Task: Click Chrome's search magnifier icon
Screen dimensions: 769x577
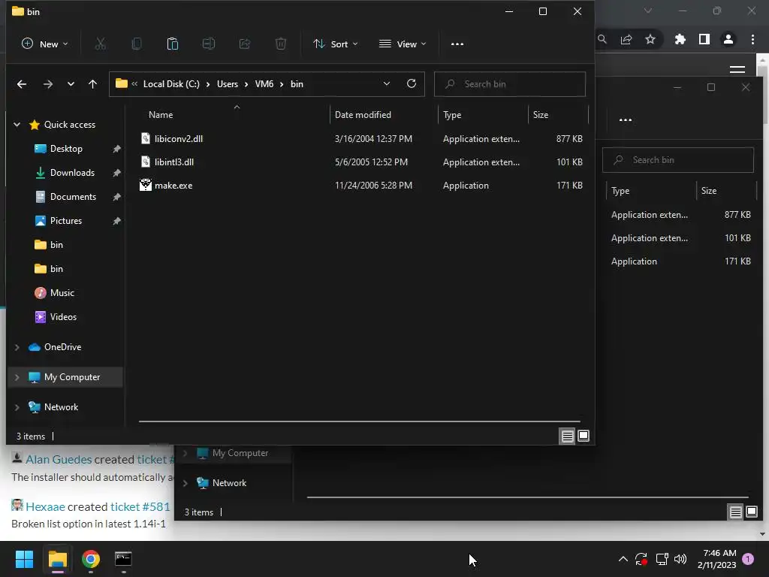Action: coord(602,39)
